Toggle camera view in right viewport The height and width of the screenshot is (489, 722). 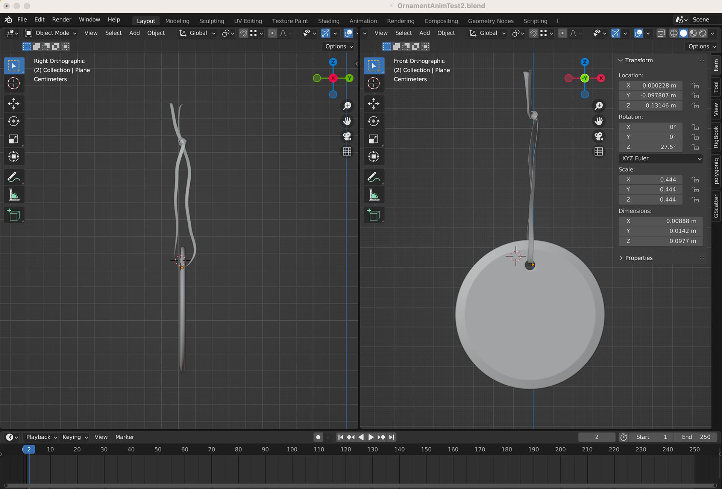pos(599,136)
